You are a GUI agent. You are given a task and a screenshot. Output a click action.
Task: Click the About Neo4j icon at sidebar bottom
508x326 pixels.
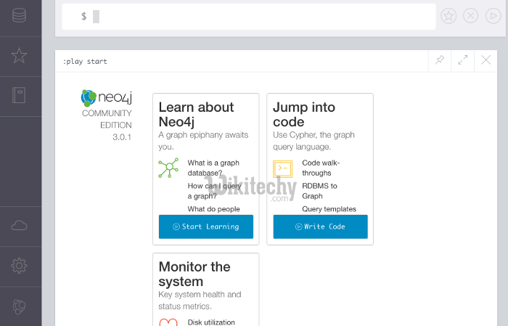pos(20,306)
